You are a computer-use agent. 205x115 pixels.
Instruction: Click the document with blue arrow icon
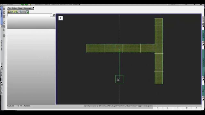[20, 12]
